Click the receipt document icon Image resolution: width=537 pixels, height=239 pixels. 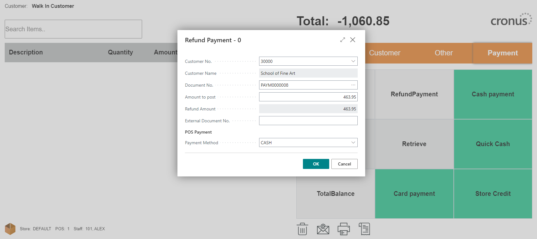364,229
